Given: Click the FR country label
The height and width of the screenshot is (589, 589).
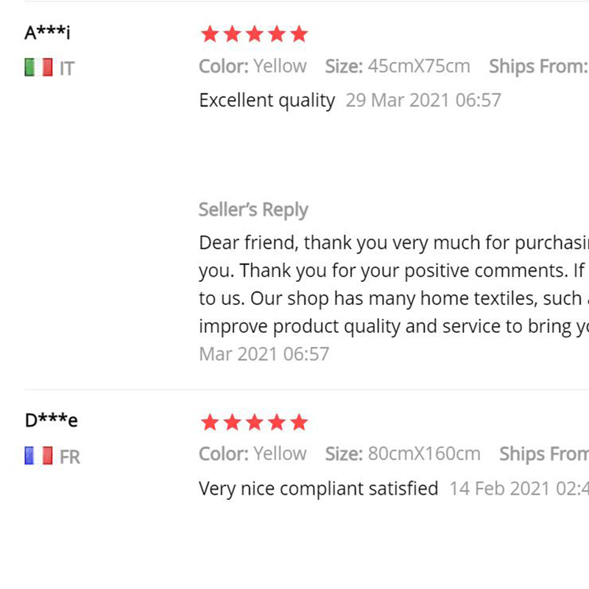Looking at the screenshot, I should click(x=70, y=456).
